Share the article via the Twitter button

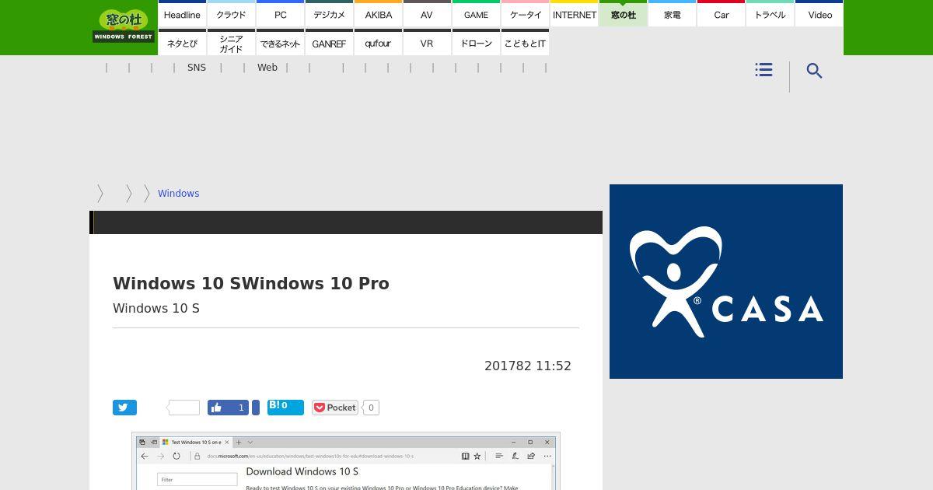click(x=124, y=408)
